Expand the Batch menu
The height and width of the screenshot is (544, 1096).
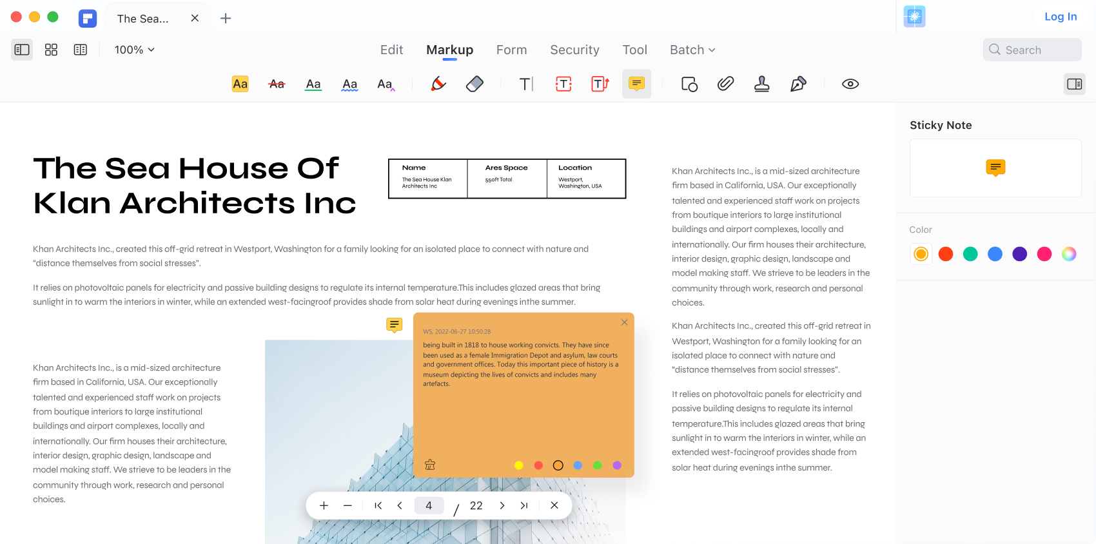coord(692,50)
